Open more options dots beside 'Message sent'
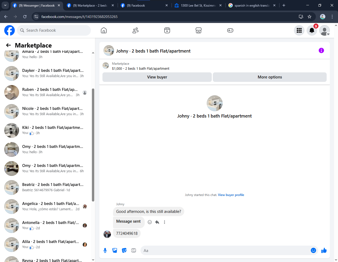 click(165, 222)
